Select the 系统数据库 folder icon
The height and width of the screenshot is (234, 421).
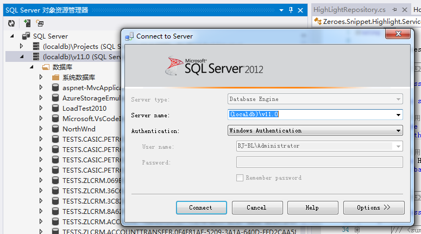click(55, 78)
